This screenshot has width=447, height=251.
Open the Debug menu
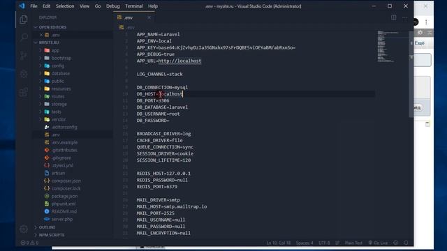[113, 6]
